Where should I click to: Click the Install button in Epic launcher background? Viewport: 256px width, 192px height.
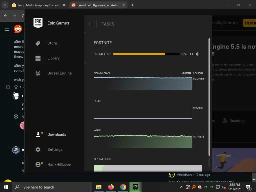coord(249,23)
